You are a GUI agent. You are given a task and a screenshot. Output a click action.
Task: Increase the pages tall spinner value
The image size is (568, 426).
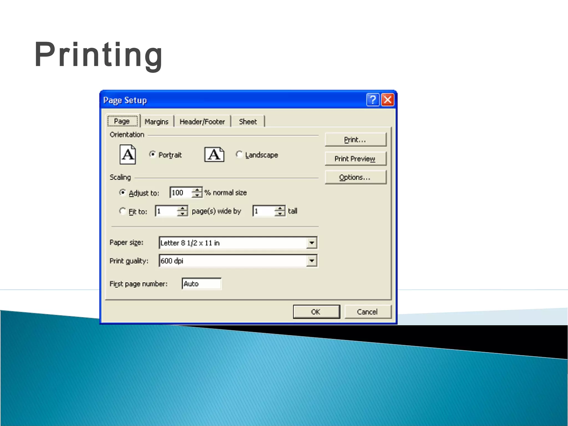pos(280,208)
